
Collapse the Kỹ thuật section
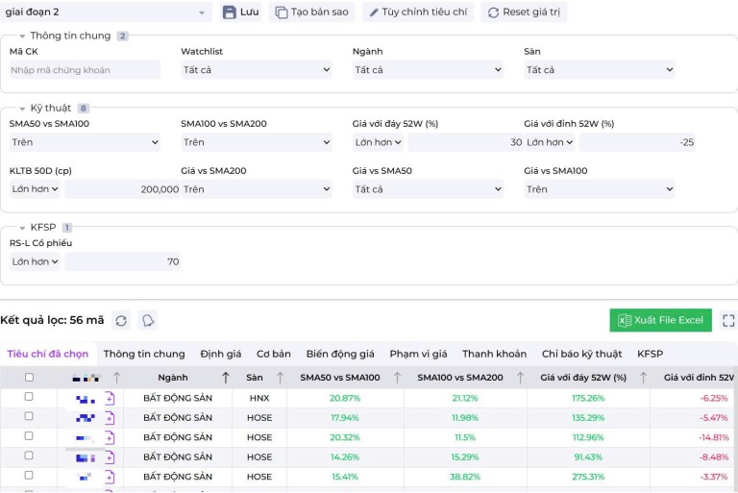point(22,109)
